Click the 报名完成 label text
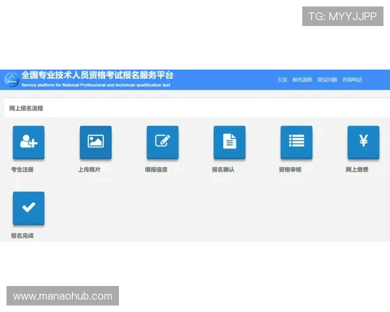Image resolution: width=390 pixels, height=312 pixels. 22,235
